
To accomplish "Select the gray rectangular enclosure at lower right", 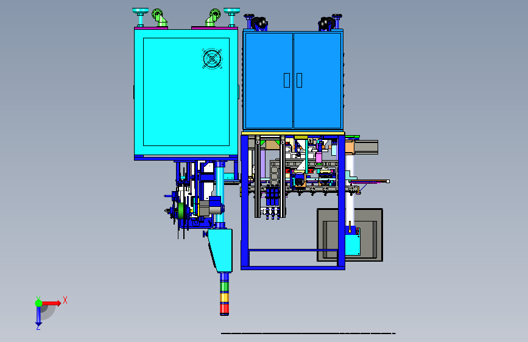I will click(350, 235).
